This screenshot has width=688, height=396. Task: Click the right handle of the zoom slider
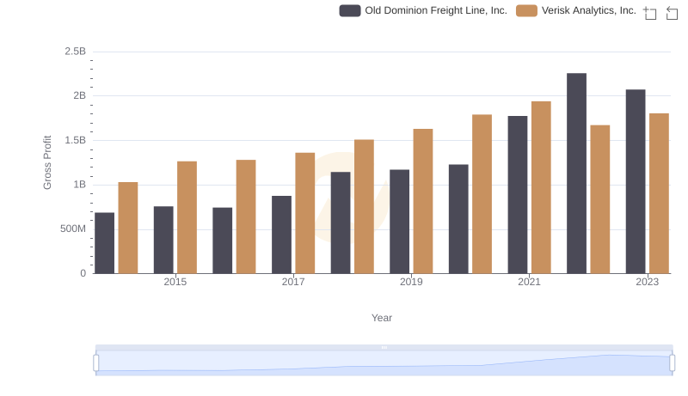tap(672, 362)
